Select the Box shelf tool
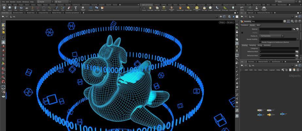 pyautogui.click(x=4, y=8)
